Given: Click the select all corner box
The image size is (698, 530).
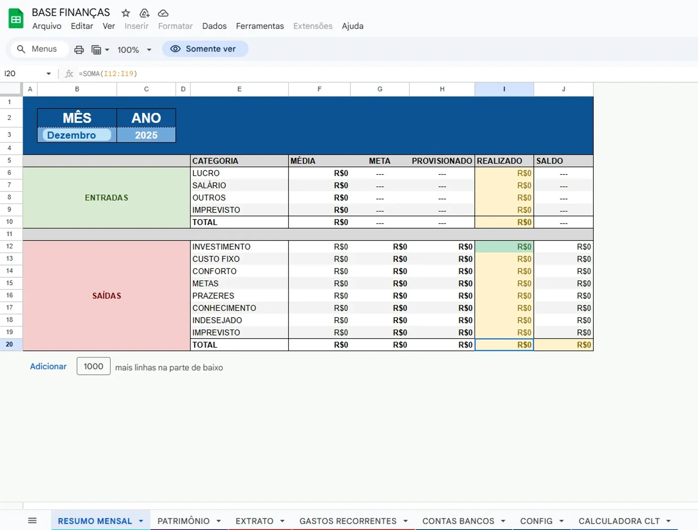Looking at the screenshot, I should [11, 89].
